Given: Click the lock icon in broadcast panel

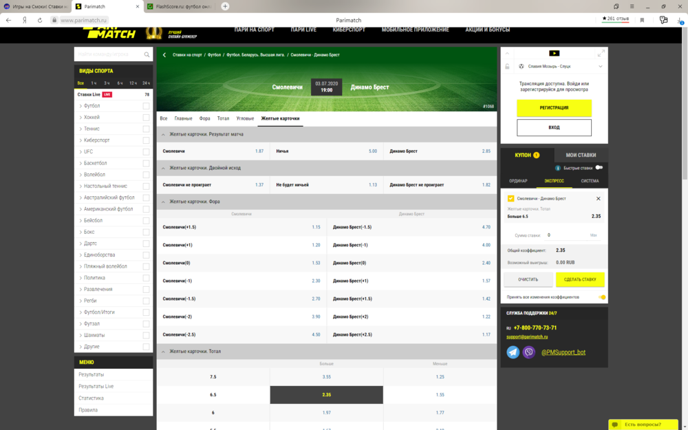Looking at the screenshot, I should pos(507,66).
